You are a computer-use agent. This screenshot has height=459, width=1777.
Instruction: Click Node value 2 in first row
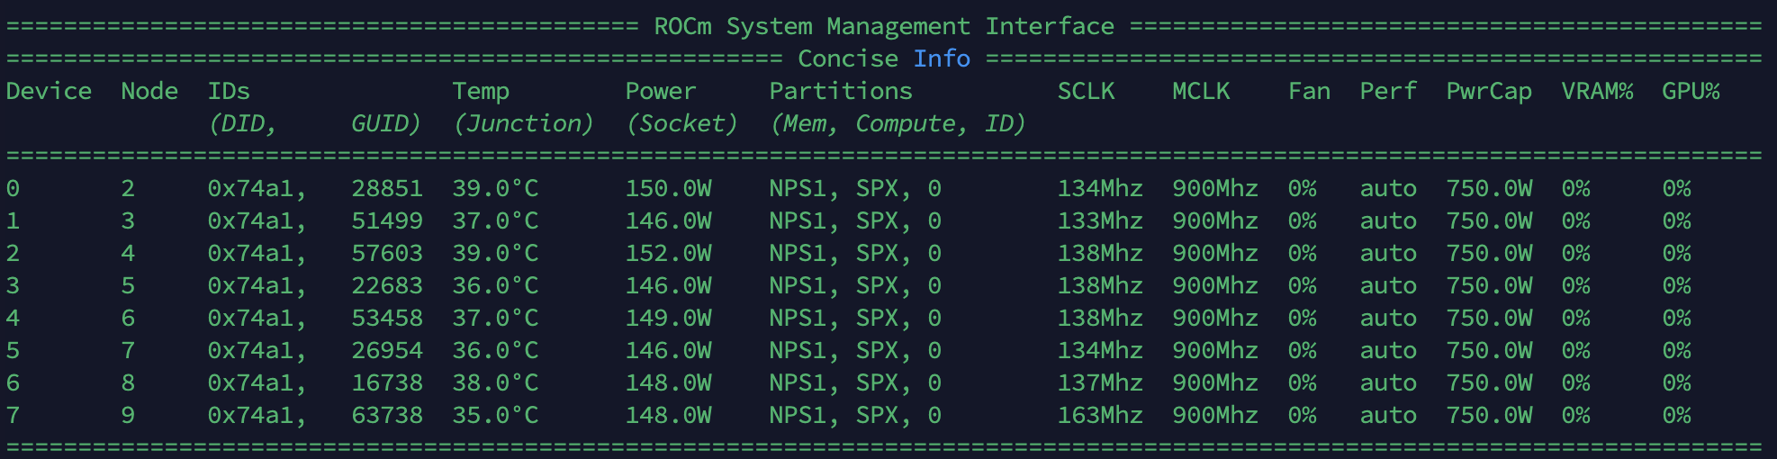pyautogui.click(x=128, y=188)
